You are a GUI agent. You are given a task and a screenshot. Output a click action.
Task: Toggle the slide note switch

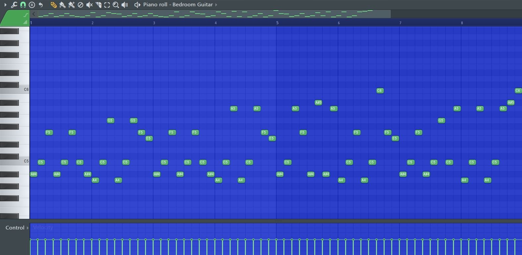26,15
